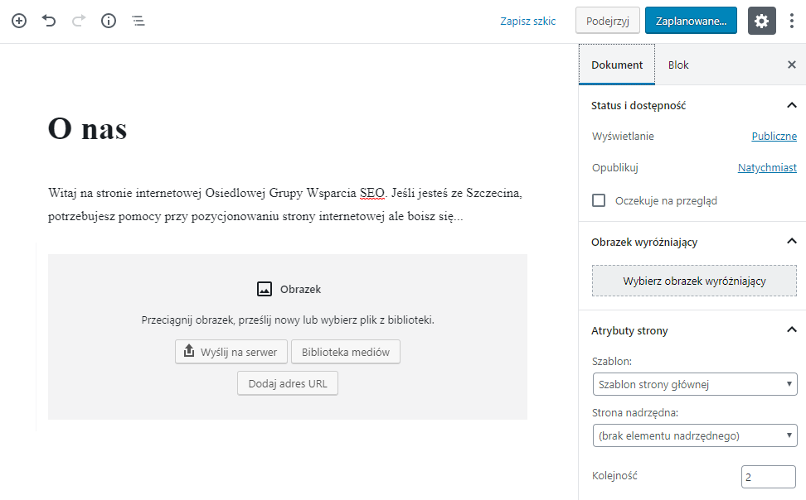Enable Oczekuje na przegląd checkbox
This screenshot has width=806, height=500.
(x=599, y=200)
